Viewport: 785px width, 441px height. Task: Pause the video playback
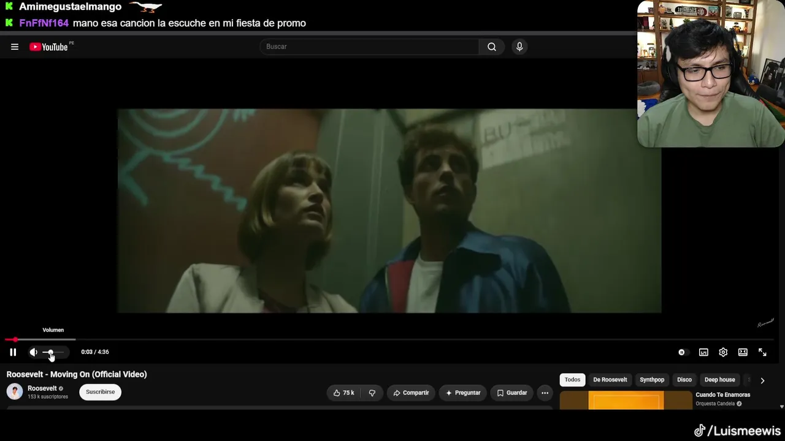pos(13,352)
